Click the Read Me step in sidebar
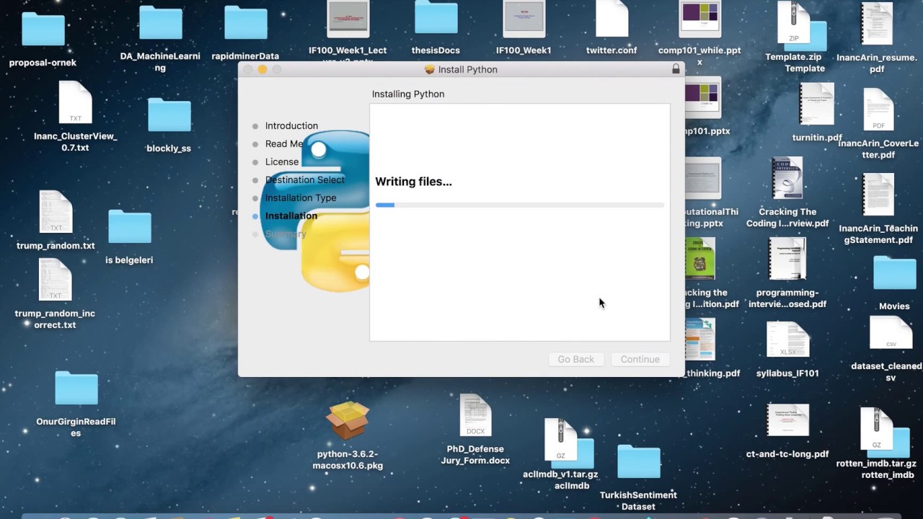 (x=284, y=143)
